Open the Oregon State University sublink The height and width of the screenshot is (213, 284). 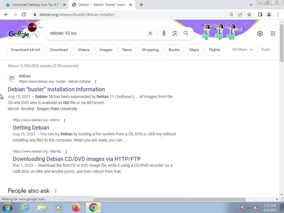(x=57, y=109)
